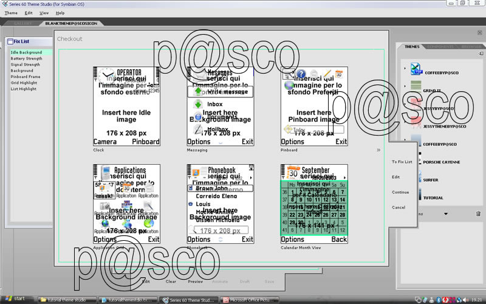
Task: Select the GRIND II theme name
Action: [x=432, y=91]
